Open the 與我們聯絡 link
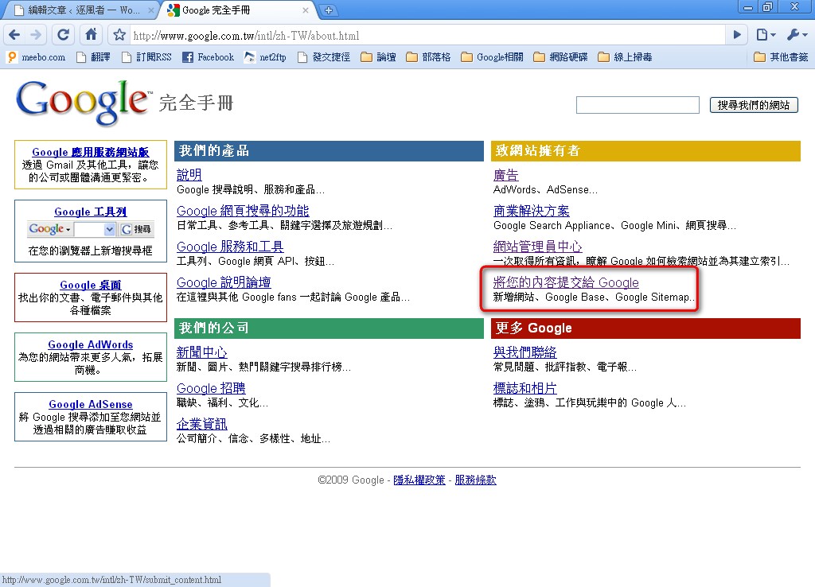Viewport: 815px width, 587px height. click(x=525, y=352)
